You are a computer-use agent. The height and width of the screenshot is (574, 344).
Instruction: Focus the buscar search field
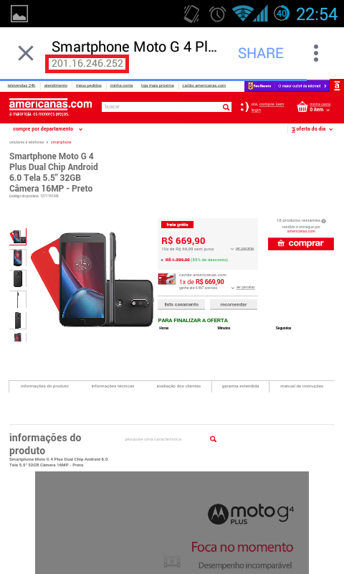[x=161, y=107]
